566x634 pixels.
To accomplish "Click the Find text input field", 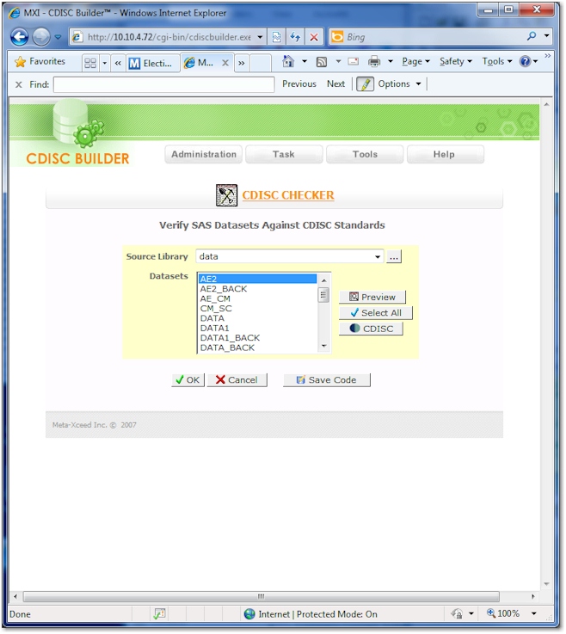I will pos(164,84).
